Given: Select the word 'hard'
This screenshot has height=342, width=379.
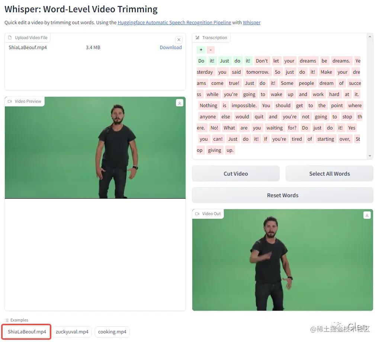Looking at the screenshot, I should (334, 94).
